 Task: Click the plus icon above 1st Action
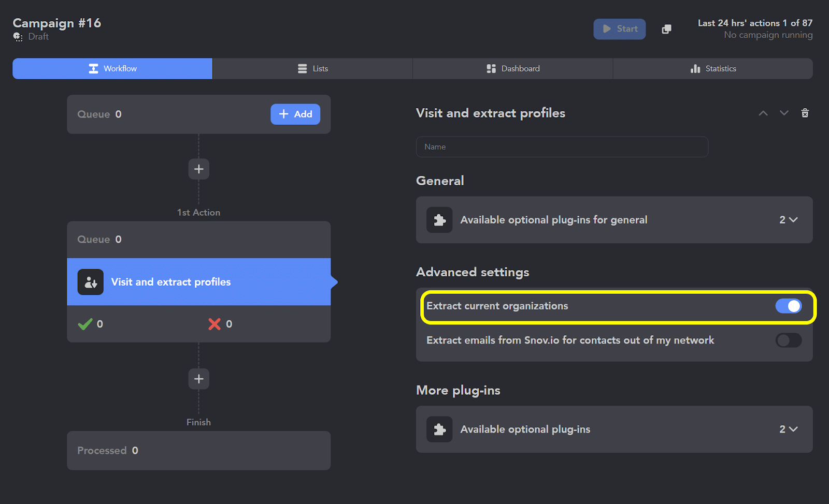(x=198, y=169)
